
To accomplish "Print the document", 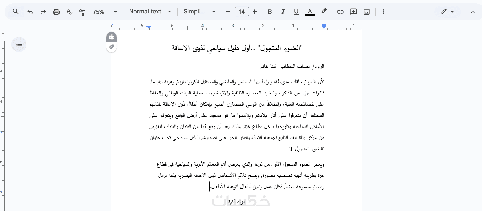I will click(56, 12).
